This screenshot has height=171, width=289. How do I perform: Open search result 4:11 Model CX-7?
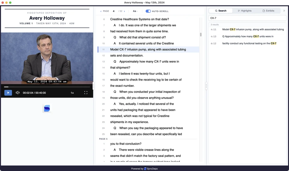[247, 29]
